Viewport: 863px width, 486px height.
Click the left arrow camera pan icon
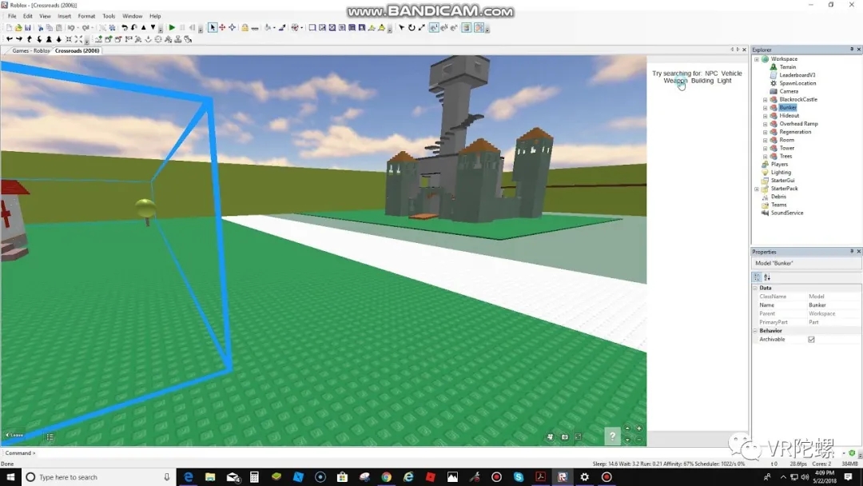(x=9, y=39)
